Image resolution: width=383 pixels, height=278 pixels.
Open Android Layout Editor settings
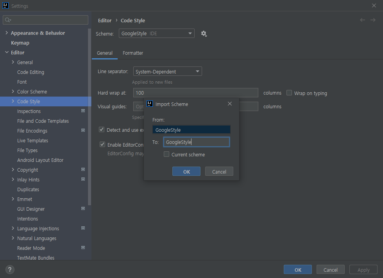(x=40, y=160)
